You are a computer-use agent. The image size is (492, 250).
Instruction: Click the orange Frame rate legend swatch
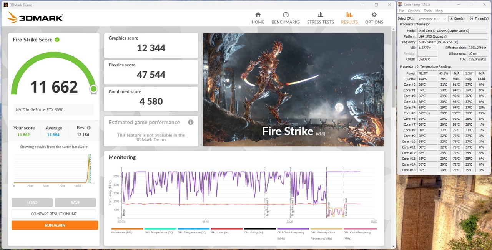127,229
